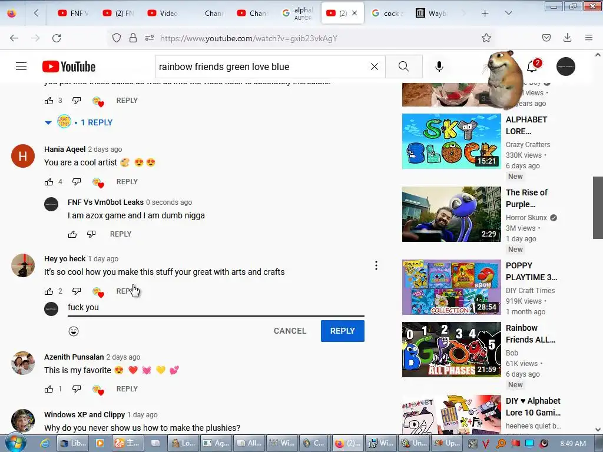Open Hania Aqeel's channel name link
This screenshot has width=603, height=452.
tap(65, 149)
